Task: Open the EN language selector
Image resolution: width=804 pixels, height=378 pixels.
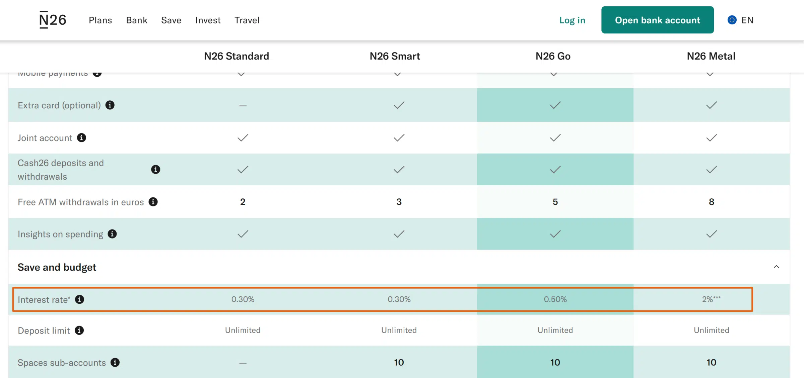Action: tap(747, 20)
